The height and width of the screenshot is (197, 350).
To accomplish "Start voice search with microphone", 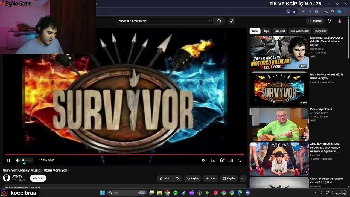I will point(232,21).
